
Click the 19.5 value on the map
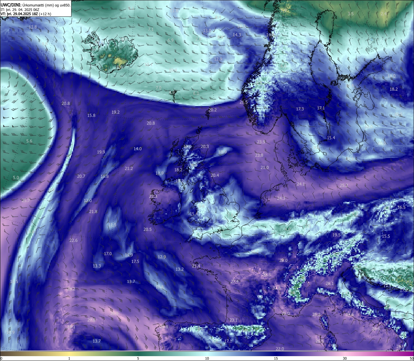pos(336,235)
